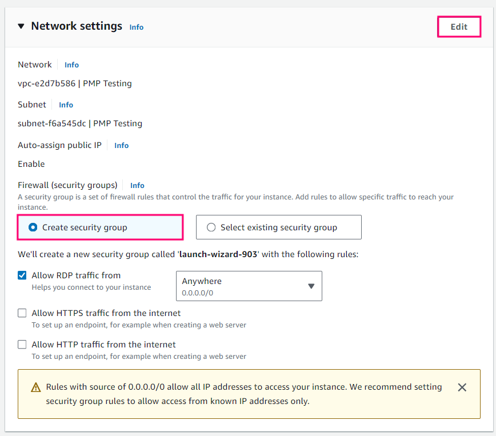
Task: Open Info link next to Network label
Action: coord(71,65)
